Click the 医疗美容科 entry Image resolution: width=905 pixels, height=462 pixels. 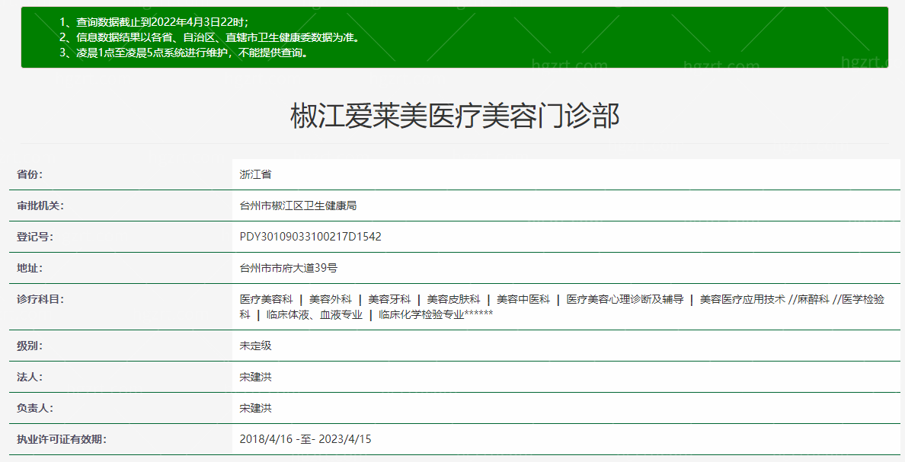[266, 299]
